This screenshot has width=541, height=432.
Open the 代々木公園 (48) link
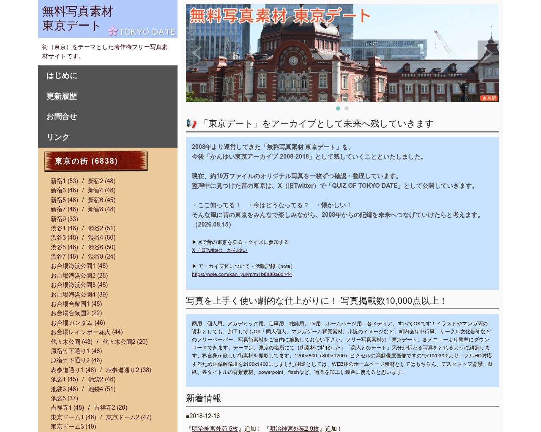(x=71, y=342)
